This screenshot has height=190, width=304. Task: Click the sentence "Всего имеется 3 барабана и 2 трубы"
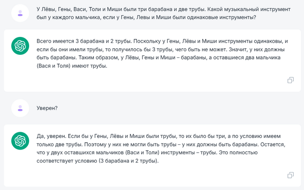[83, 41]
